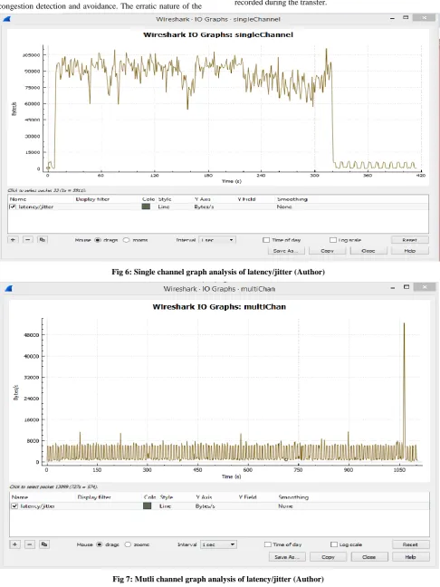
Task: Enable Time of day in multiChan window
Action: point(267,544)
